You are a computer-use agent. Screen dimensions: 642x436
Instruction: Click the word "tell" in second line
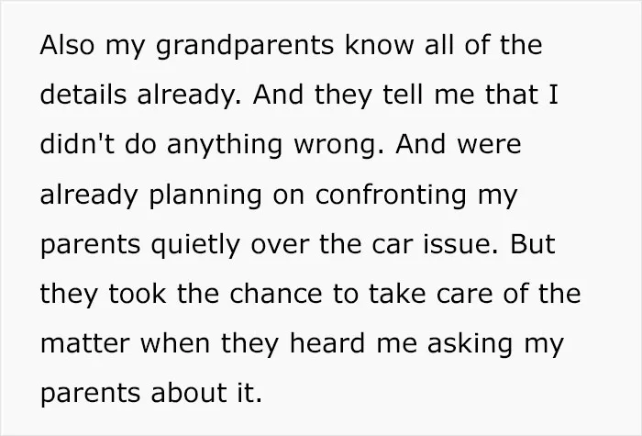pos(404,94)
